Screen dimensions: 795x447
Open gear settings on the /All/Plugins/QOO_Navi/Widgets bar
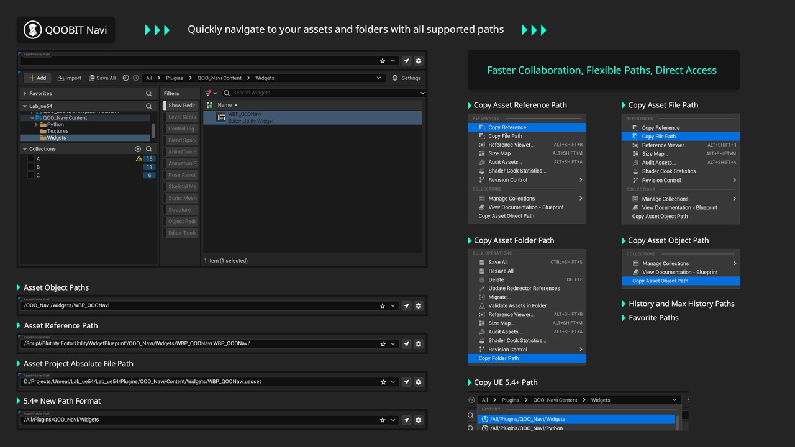pos(419,420)
